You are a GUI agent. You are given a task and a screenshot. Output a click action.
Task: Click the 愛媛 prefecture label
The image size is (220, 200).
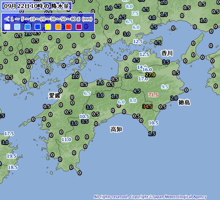(x=54, y=96)
